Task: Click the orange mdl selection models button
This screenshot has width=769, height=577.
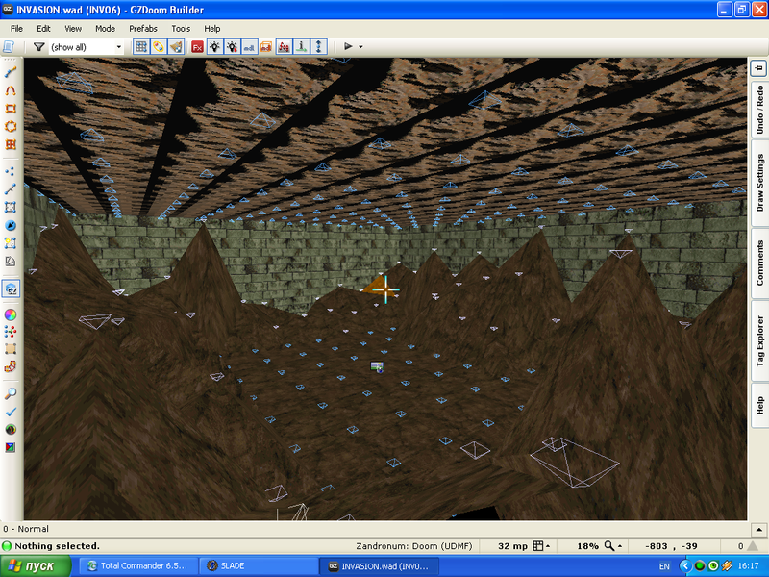Action: click(x=266, y=47)
